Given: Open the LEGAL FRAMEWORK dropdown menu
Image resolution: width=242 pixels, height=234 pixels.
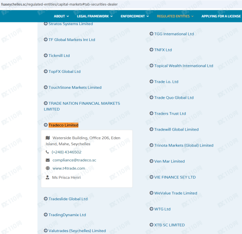Looking at the screenshot, I should click(x=95, y=16).
